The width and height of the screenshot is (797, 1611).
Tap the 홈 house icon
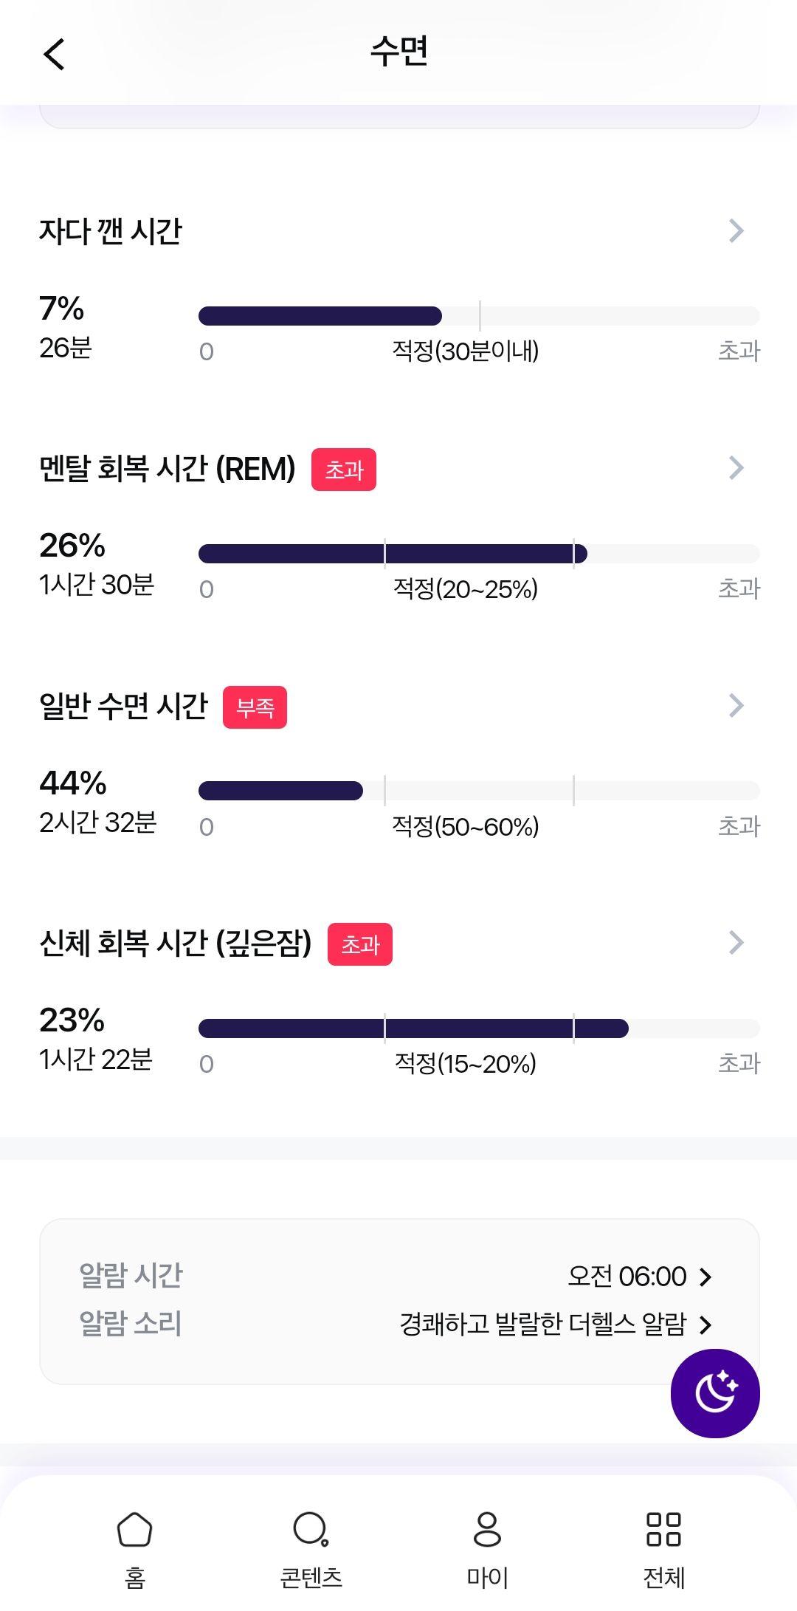(x=134, y=1528)
